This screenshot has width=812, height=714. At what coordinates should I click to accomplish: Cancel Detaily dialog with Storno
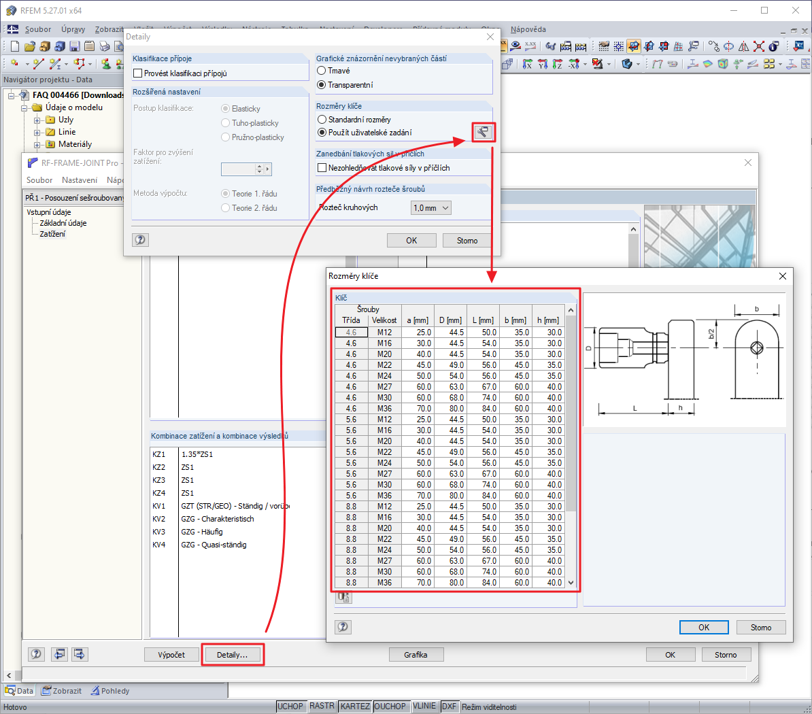tap(467, 240)
